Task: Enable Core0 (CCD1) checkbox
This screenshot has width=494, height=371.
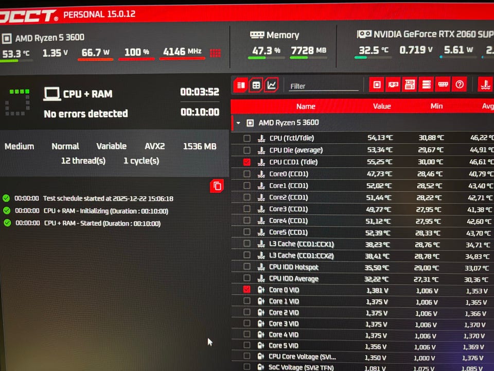Action: point(247,174)
